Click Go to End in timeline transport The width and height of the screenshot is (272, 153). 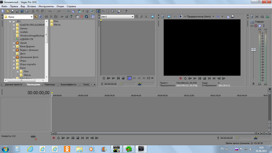tap(87, 138)
